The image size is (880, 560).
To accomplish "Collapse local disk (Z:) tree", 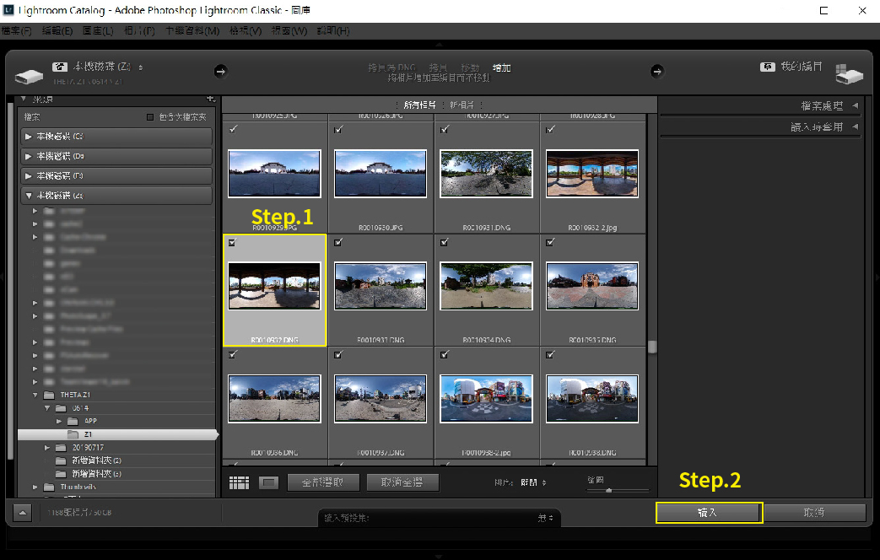I will [30, 196].
